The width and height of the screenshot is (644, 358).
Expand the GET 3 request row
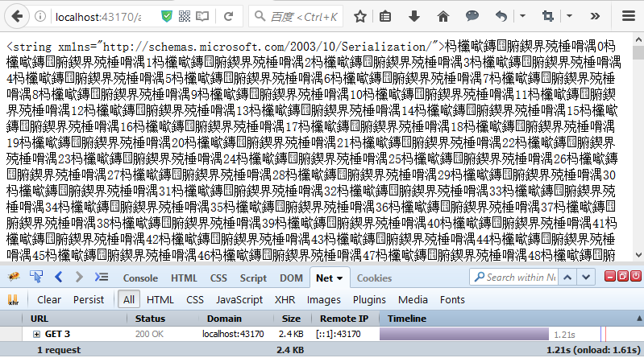point(36,334)
